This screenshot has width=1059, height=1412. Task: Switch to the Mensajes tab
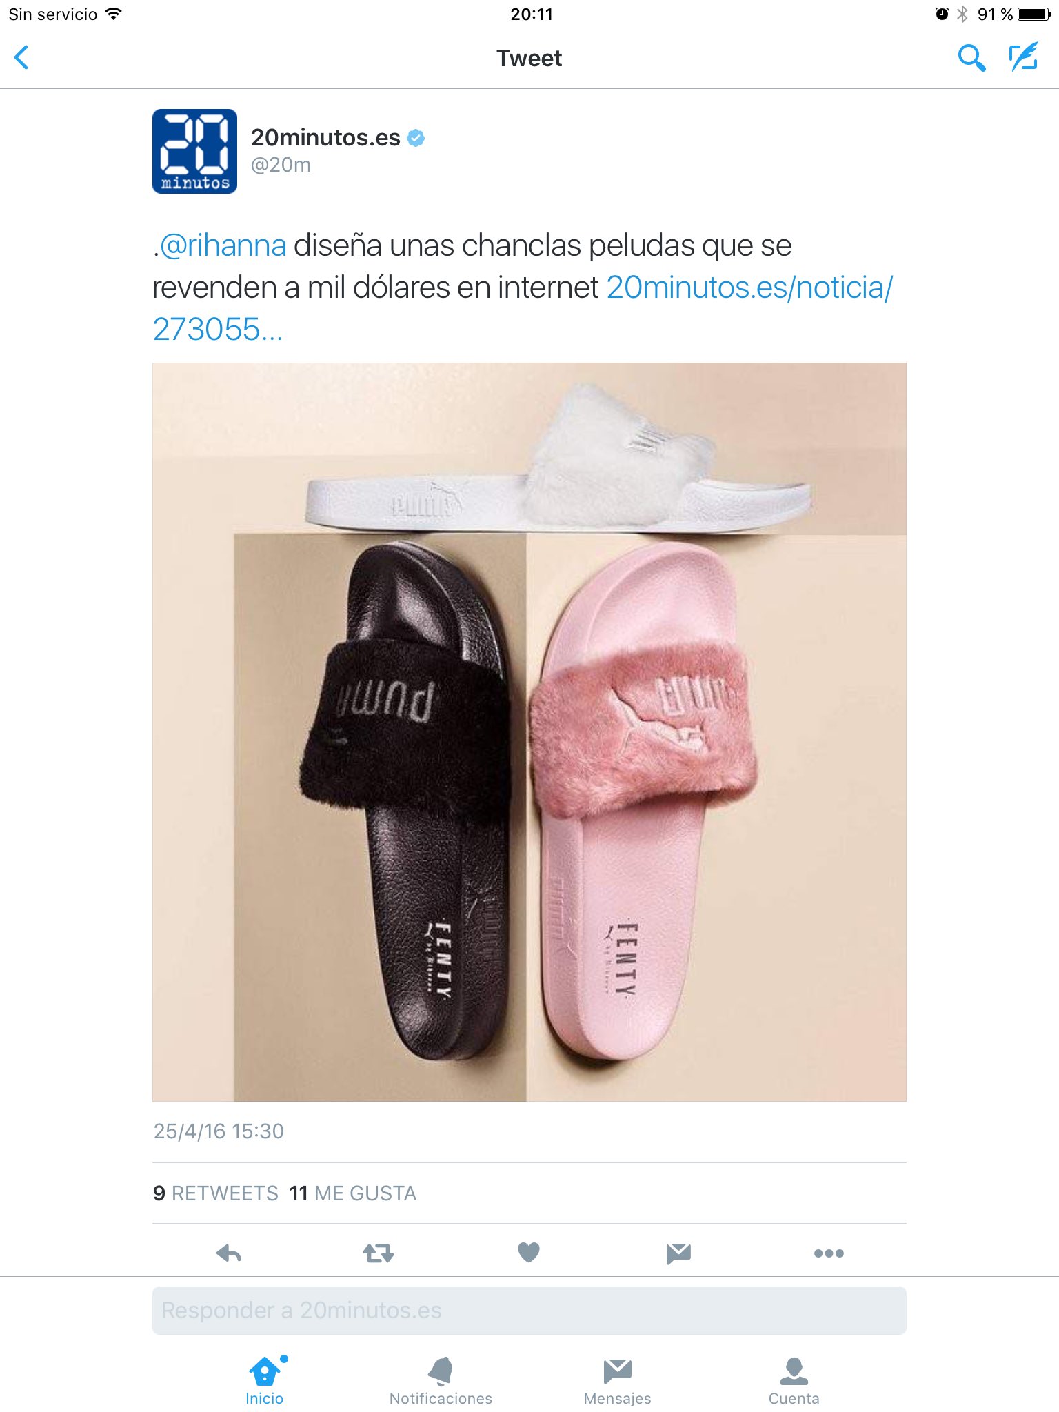pyautogui.click(x=618, y=1380)
